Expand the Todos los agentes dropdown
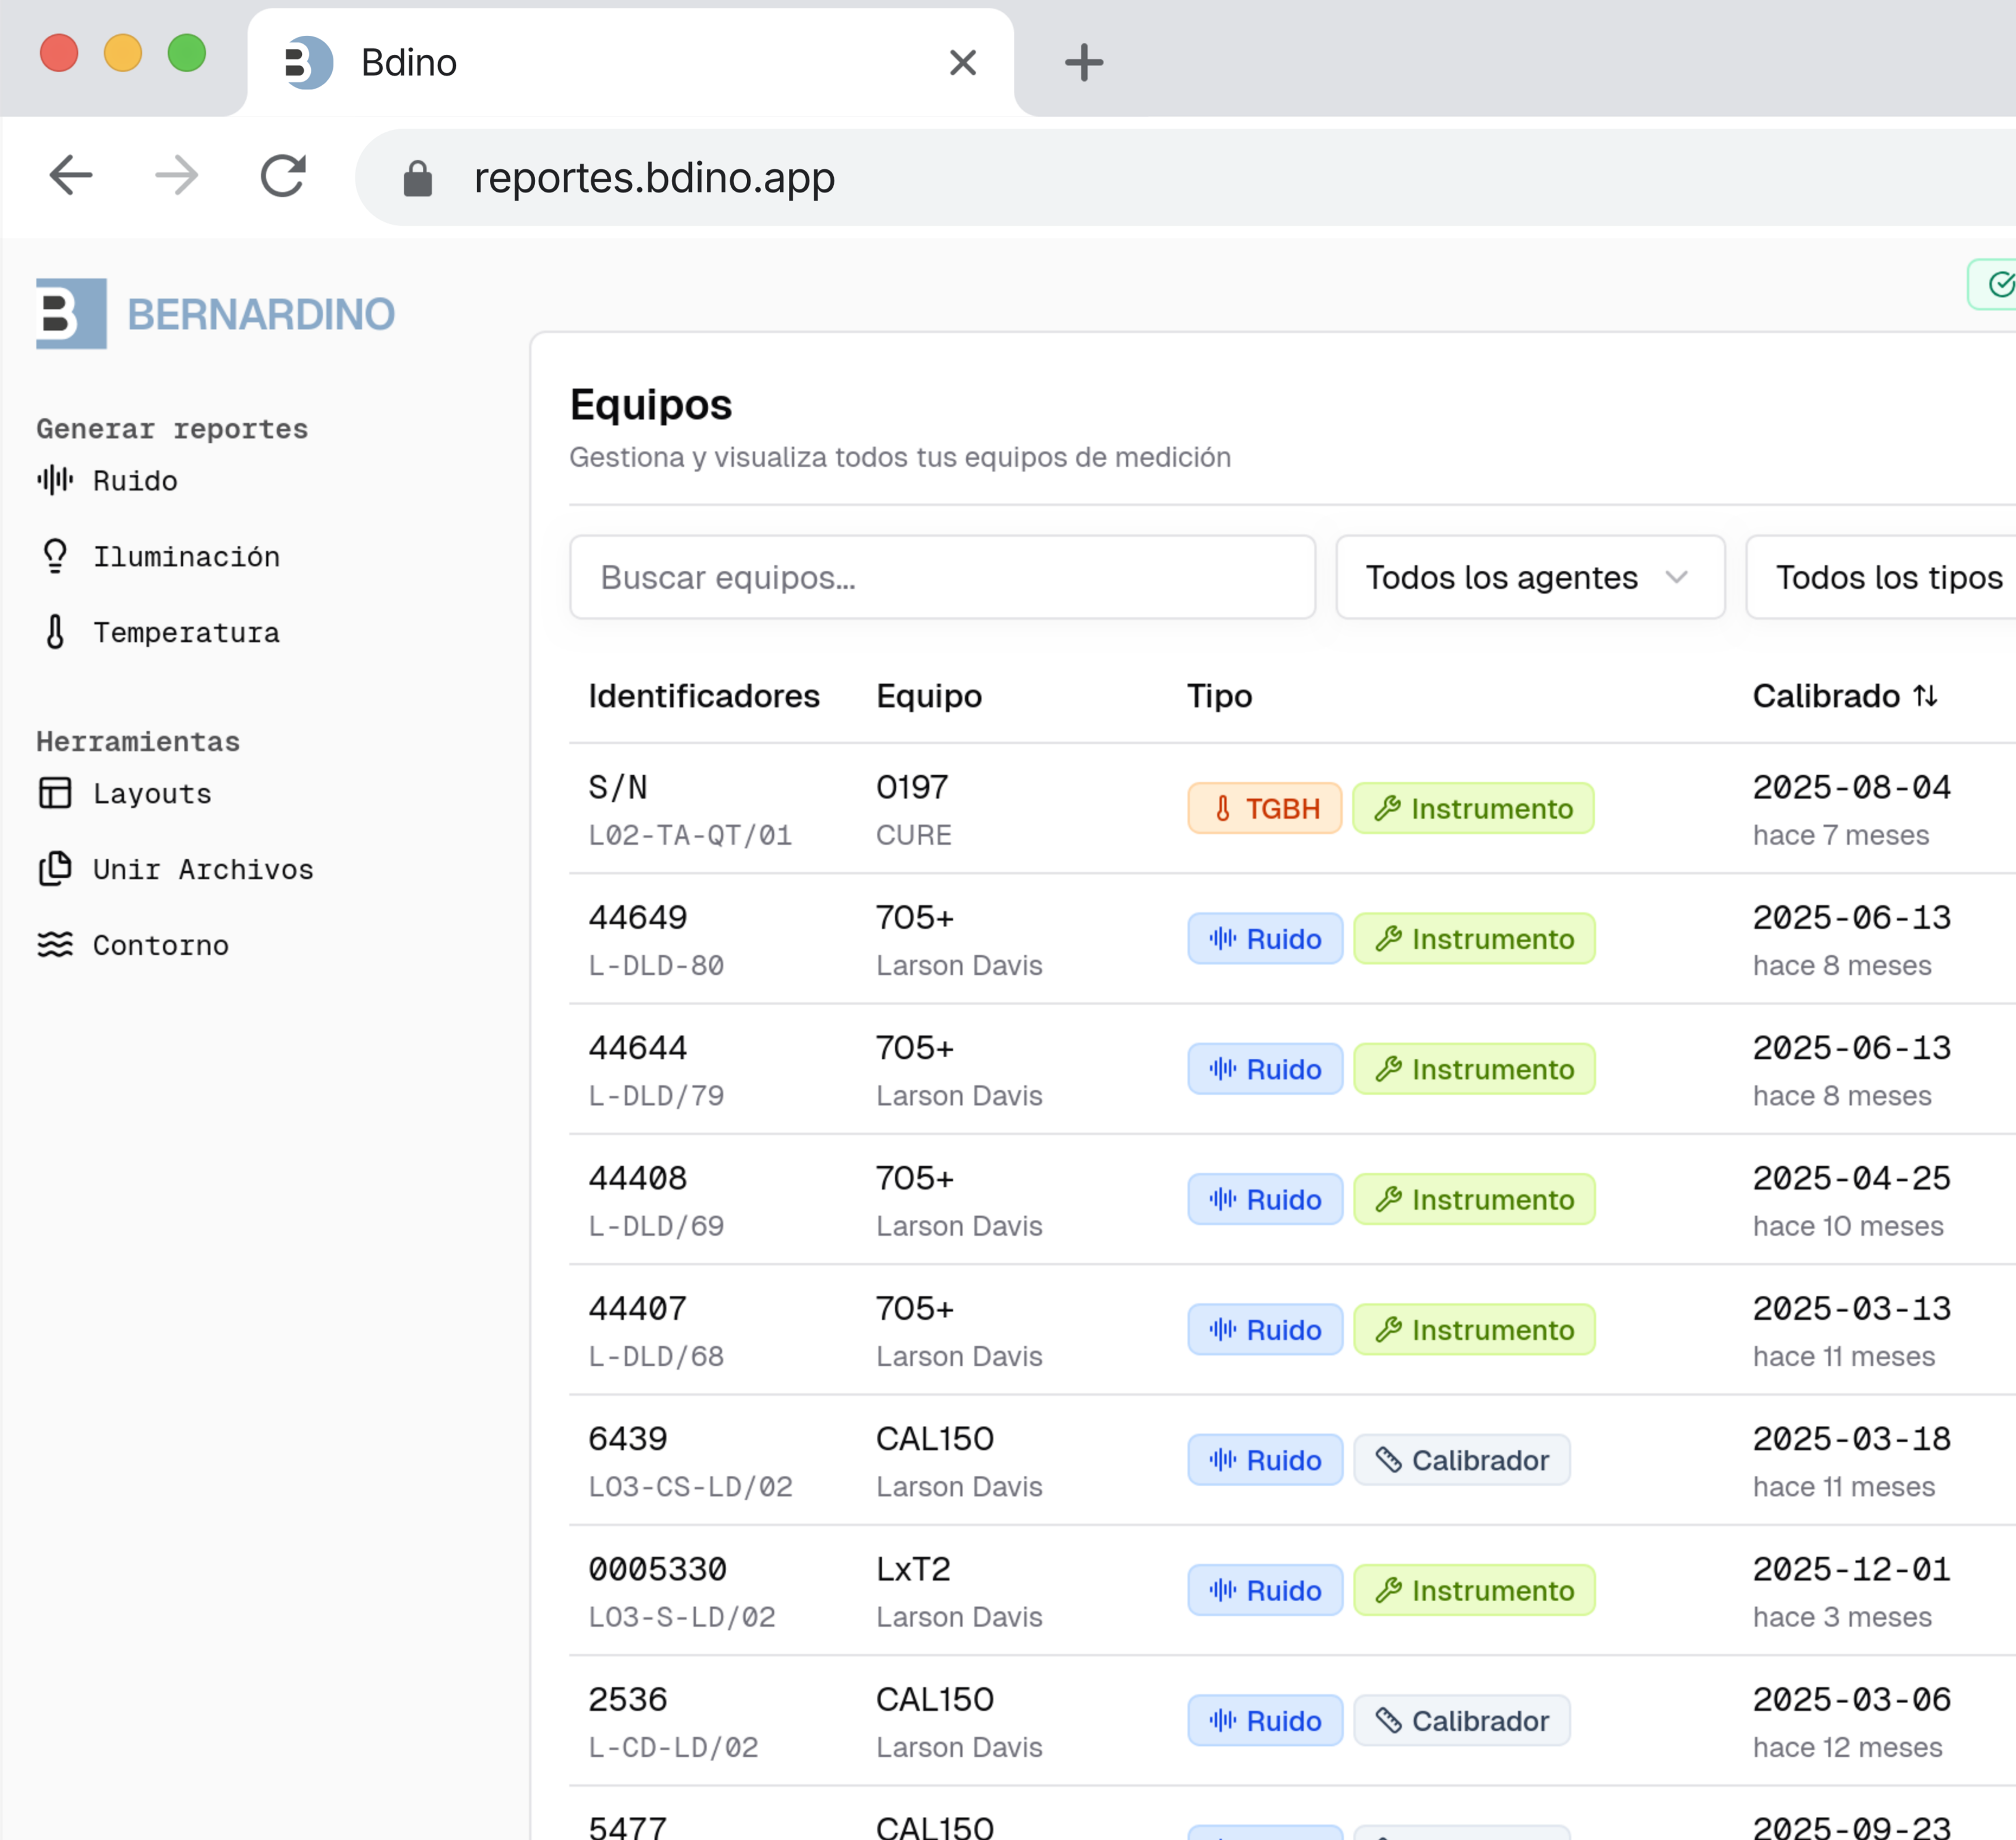The image size is (2016, 1840). pyautogui.click(x=1529, y=577)
